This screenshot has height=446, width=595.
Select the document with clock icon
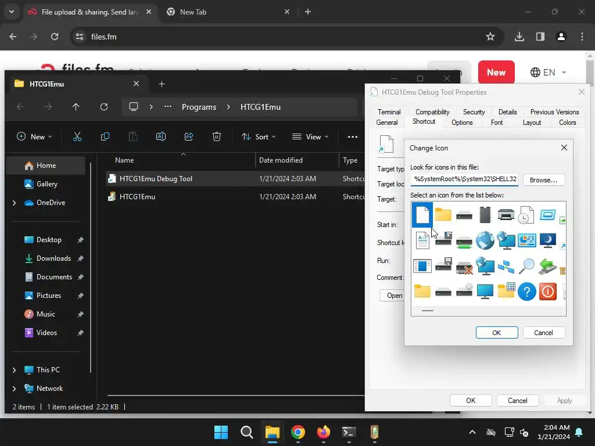pos(526,215)
